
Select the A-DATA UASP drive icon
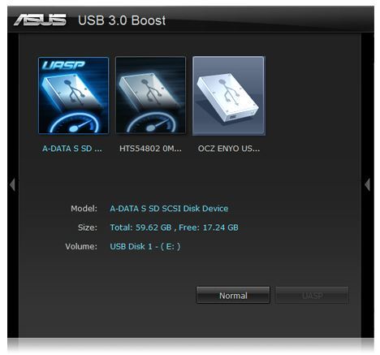tap(73, 95)
